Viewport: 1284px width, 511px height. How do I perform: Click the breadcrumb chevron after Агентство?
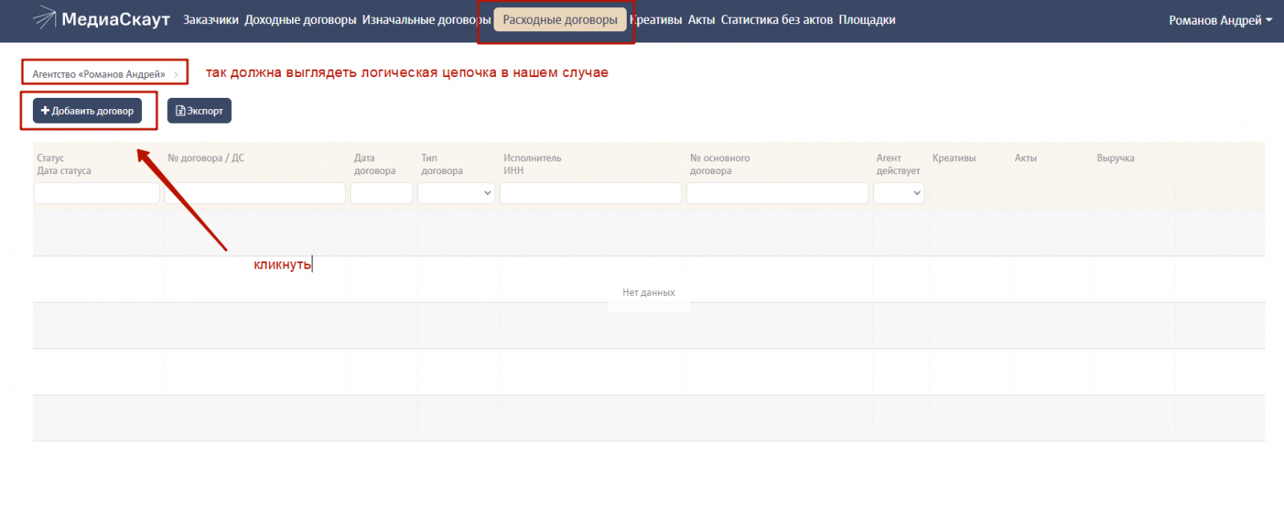pyautogui.click(x=176, y=75)
